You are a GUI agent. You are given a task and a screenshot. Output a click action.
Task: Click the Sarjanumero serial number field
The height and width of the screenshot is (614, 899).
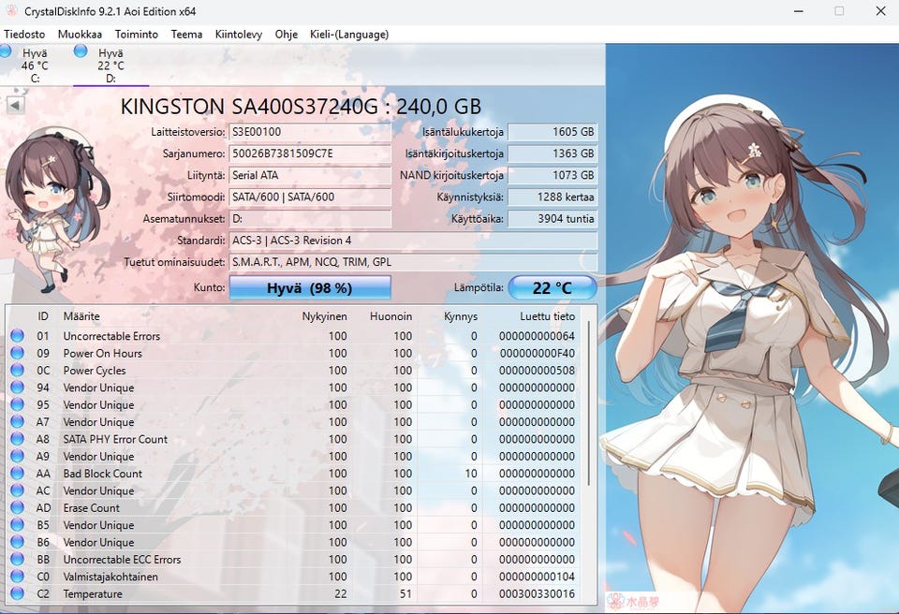(309, 153)
